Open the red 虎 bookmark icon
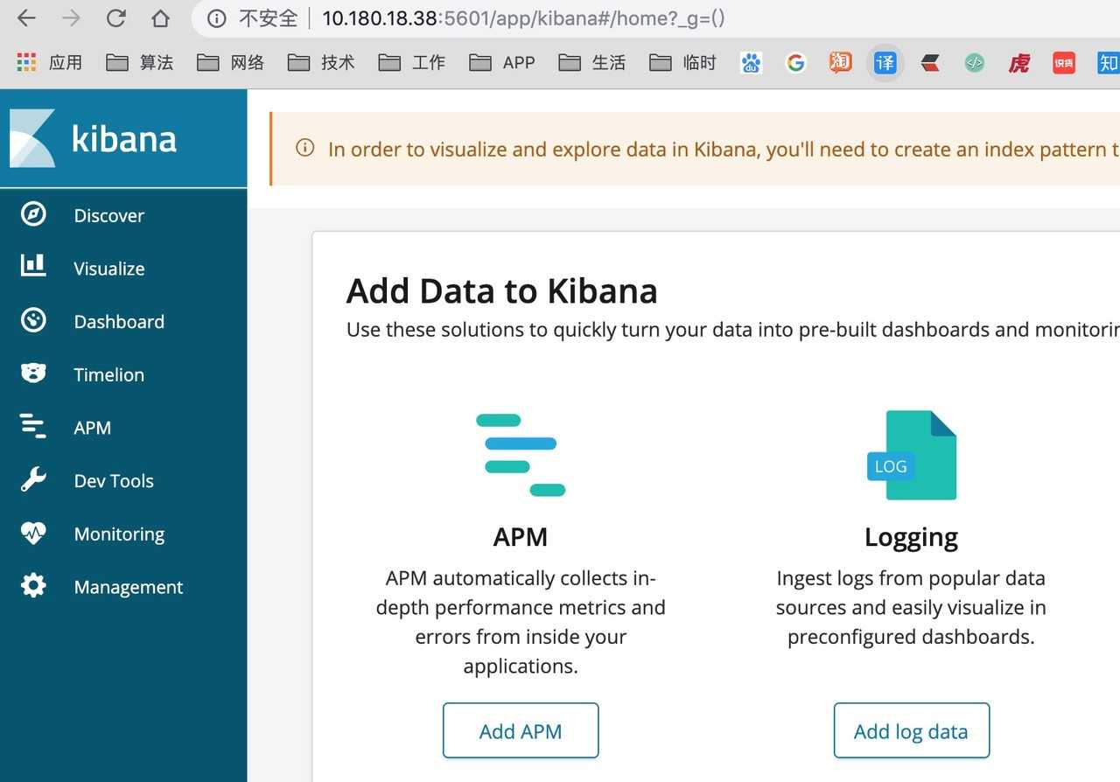The height and width of the screenshot is (782, 1120). pos(1019,62)
